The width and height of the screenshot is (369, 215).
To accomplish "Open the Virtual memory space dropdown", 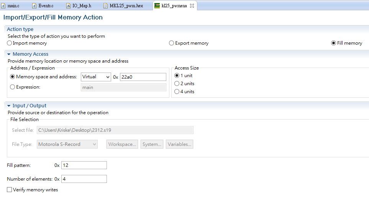I will [x=96, y=77].
